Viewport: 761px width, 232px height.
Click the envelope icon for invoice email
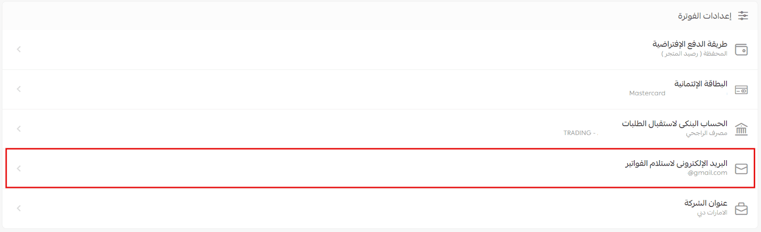[741, 169]
